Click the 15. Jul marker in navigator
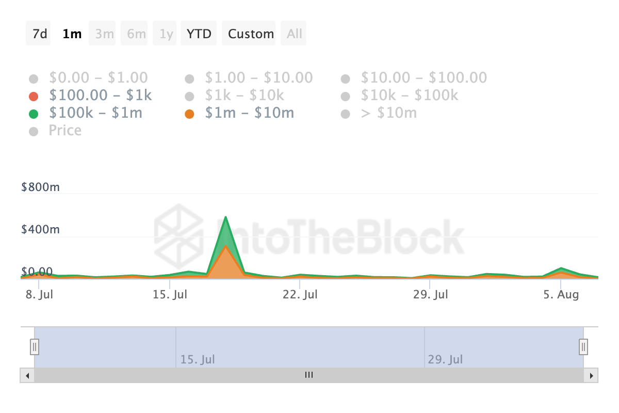619x413 pixels. point(198,359)
